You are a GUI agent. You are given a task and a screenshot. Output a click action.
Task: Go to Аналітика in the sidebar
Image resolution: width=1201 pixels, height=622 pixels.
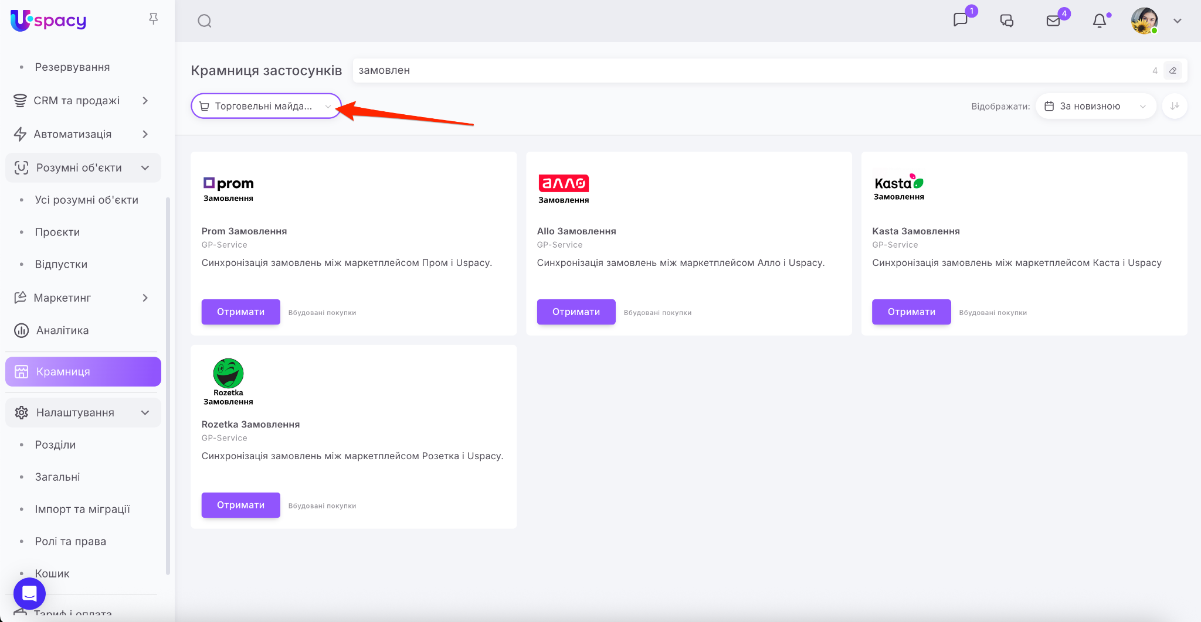62,330
